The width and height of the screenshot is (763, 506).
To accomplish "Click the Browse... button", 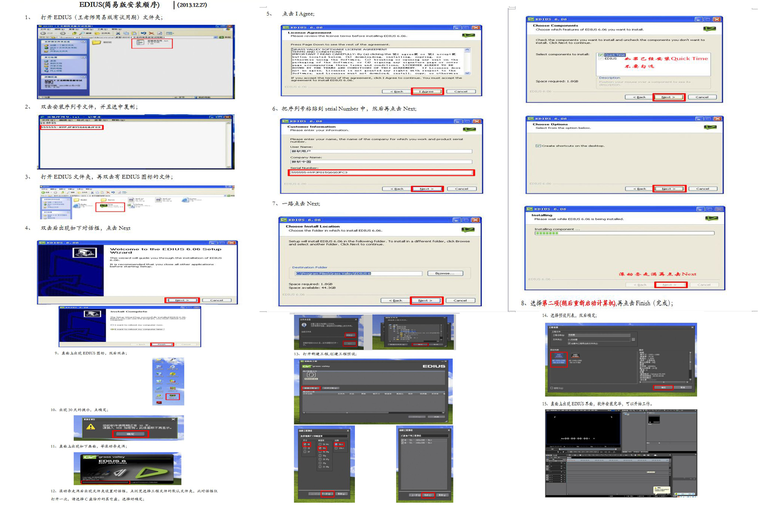I will 445,273.
